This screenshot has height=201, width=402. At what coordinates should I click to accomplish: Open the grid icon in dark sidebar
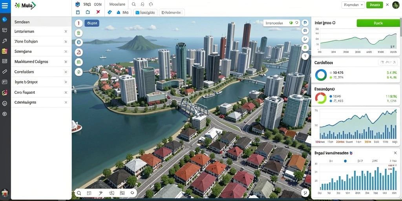4,61
